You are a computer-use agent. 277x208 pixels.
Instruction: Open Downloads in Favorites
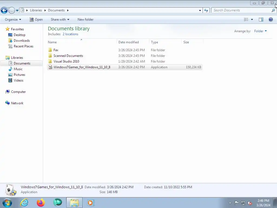19,41
